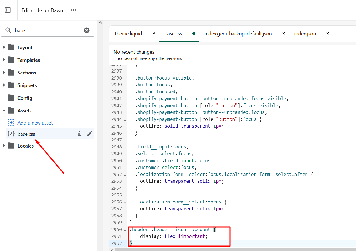Switch to the index.gem-backup-default.json tab
This screenshot has width=356, height=251.
click(238, 34)
